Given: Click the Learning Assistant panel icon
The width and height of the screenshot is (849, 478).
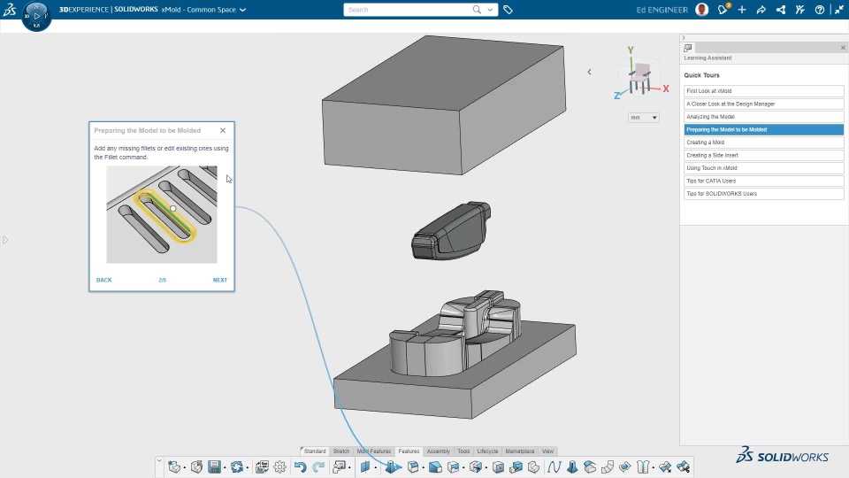Looking at the screenshot, I should [688, 48].
